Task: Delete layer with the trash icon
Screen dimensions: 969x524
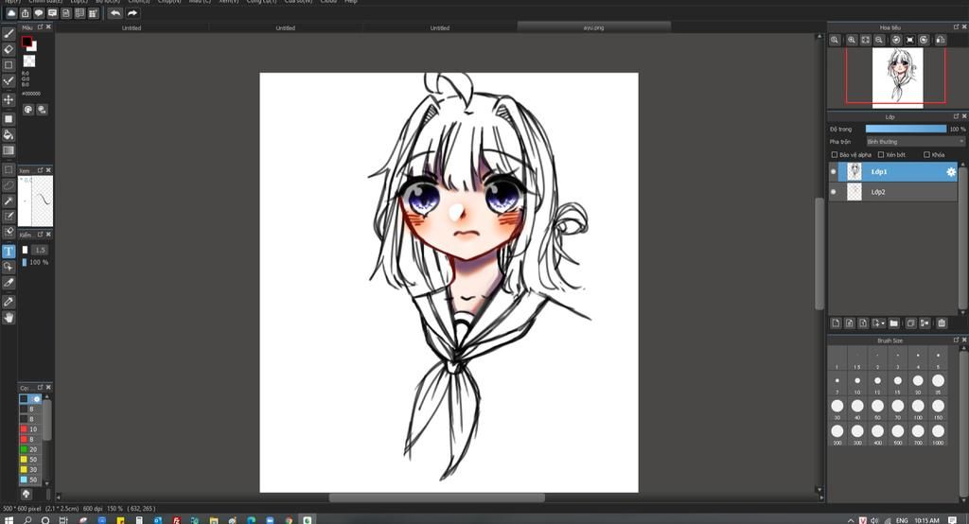Action: [x=942, y=323]
